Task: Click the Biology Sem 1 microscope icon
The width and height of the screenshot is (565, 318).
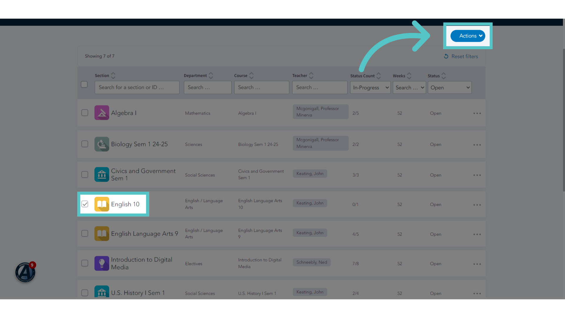Action: [x=102, y=144]
